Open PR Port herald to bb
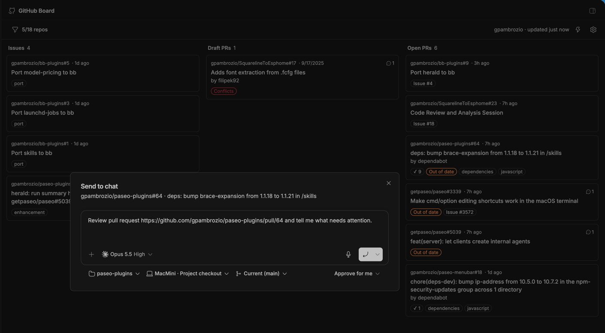605x333 pixels. pos(502,73)
